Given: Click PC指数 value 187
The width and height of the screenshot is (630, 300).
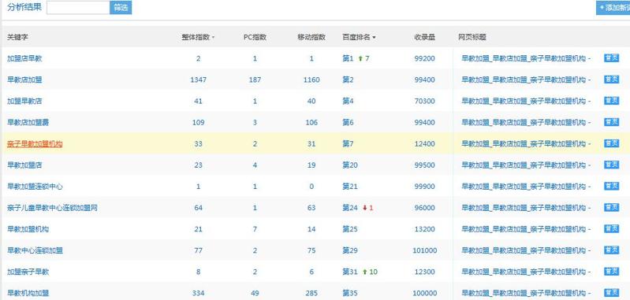Looking at the screenshot, I should tap(255, 80).
